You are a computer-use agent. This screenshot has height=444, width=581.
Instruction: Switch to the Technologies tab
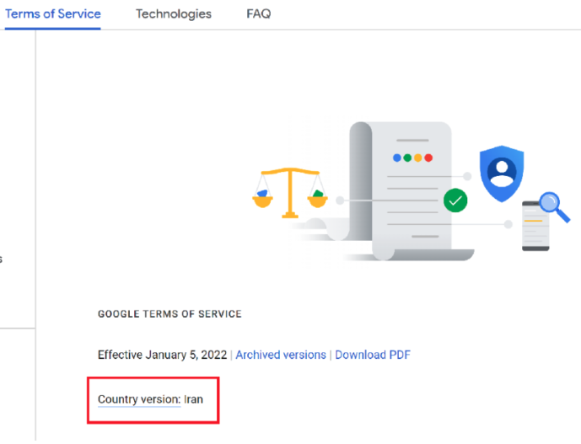(x=174, y=14)
